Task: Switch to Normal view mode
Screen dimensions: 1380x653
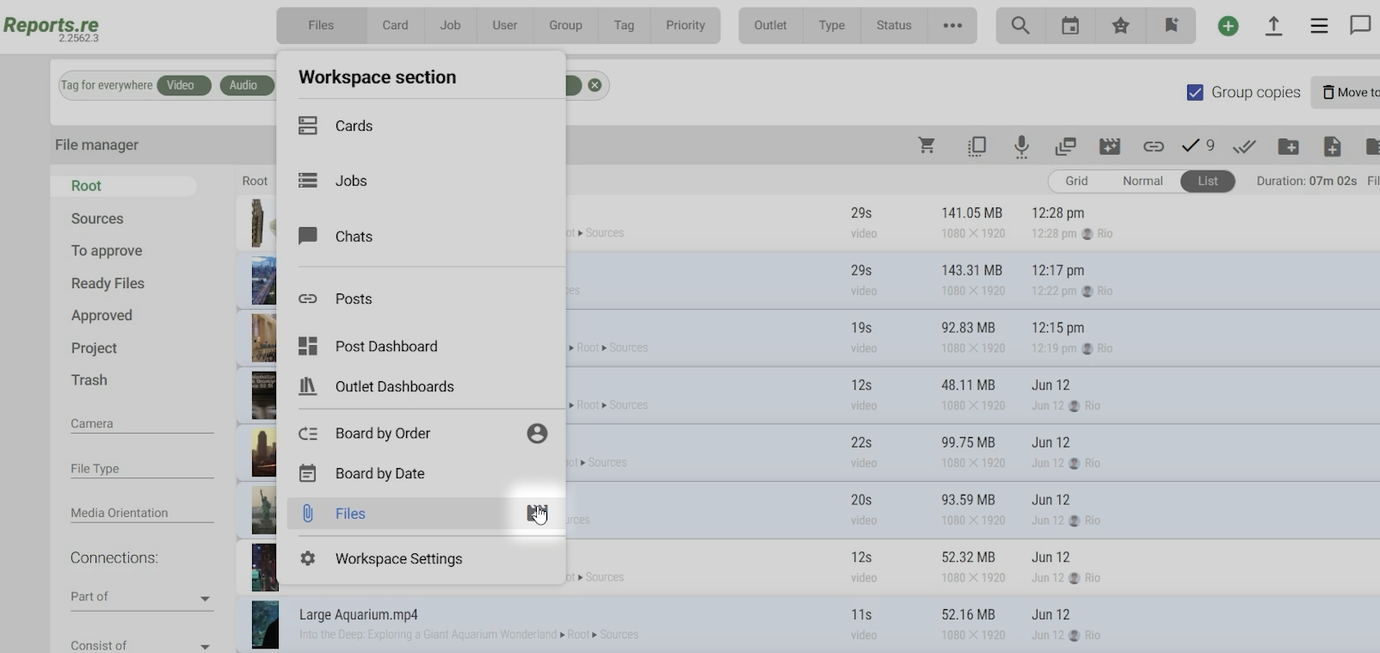Action: [x=1143, y=181]
